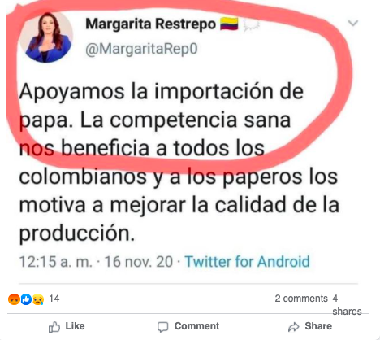Viewport: 380px width, 340px height.
Task: Click the tweet text about importación de papa
Action: [179, 162]
